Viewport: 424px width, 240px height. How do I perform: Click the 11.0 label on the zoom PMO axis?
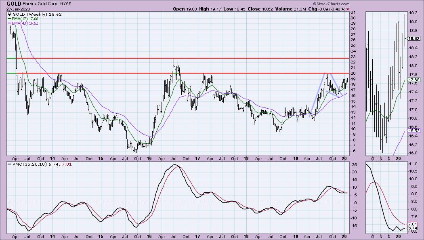pos(414,164)
